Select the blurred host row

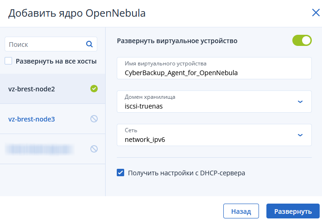[x=52, y=149]
